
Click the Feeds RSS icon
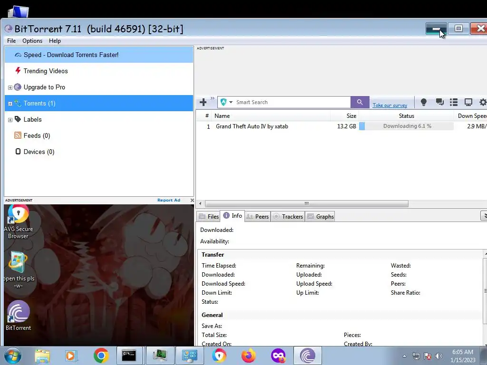tap(18, 135)
